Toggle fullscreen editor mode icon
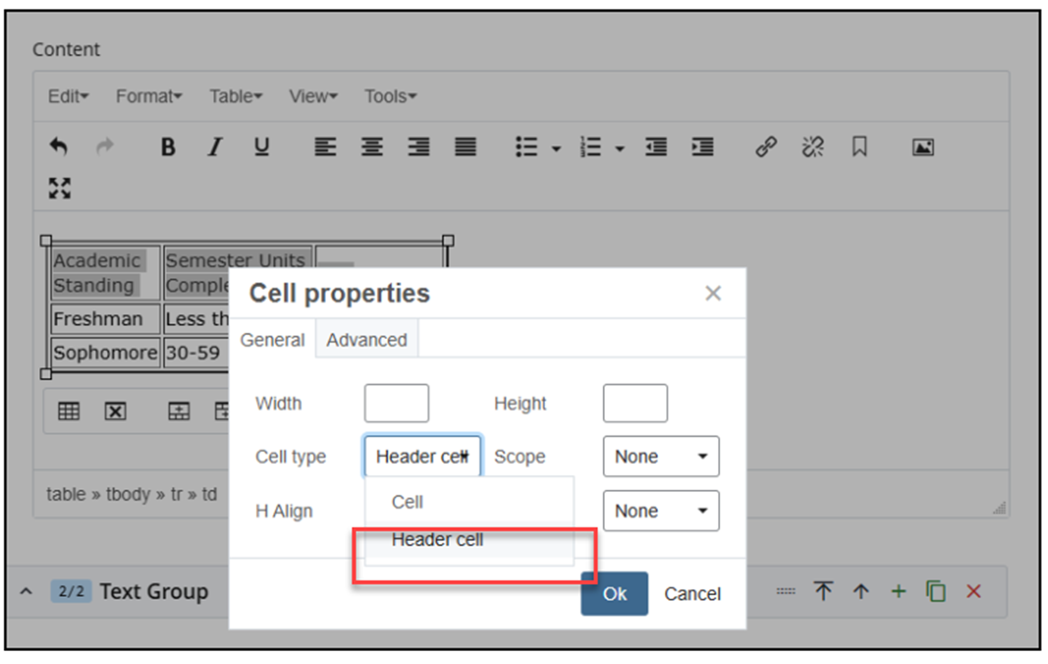Screen dimensions: 1048x664 coord(60,188)
